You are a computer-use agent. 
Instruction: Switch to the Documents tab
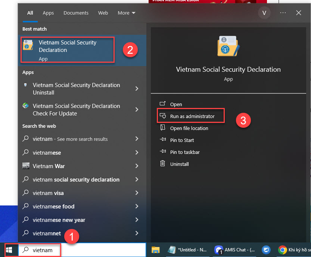76,13
